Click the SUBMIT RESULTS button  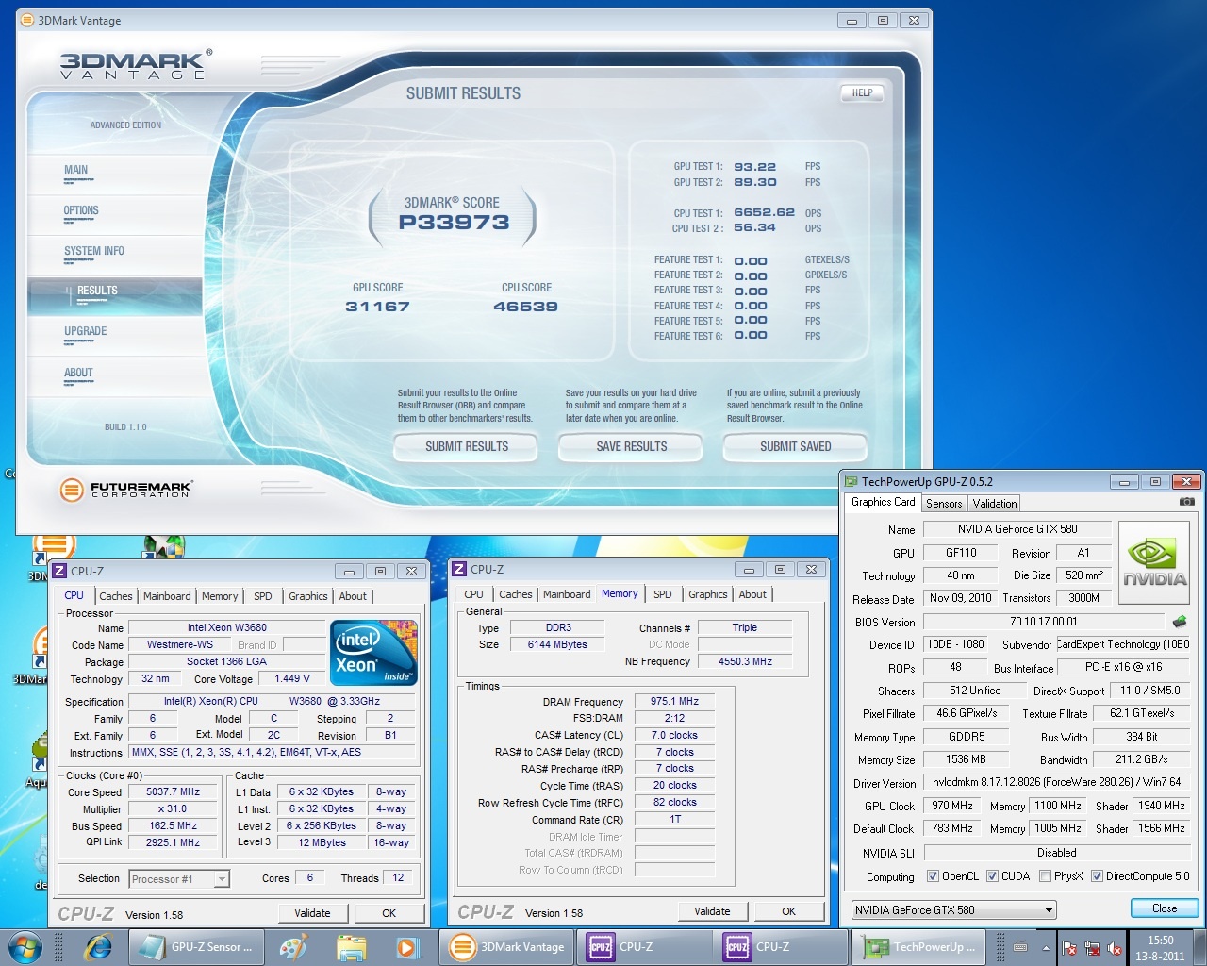(466, 447)
